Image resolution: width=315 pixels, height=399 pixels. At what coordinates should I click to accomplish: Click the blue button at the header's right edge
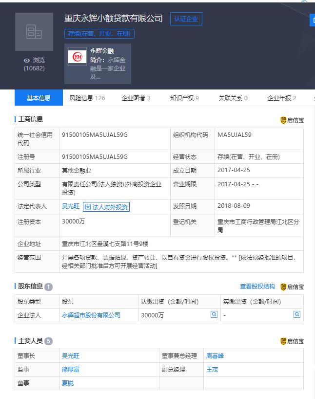313,21
